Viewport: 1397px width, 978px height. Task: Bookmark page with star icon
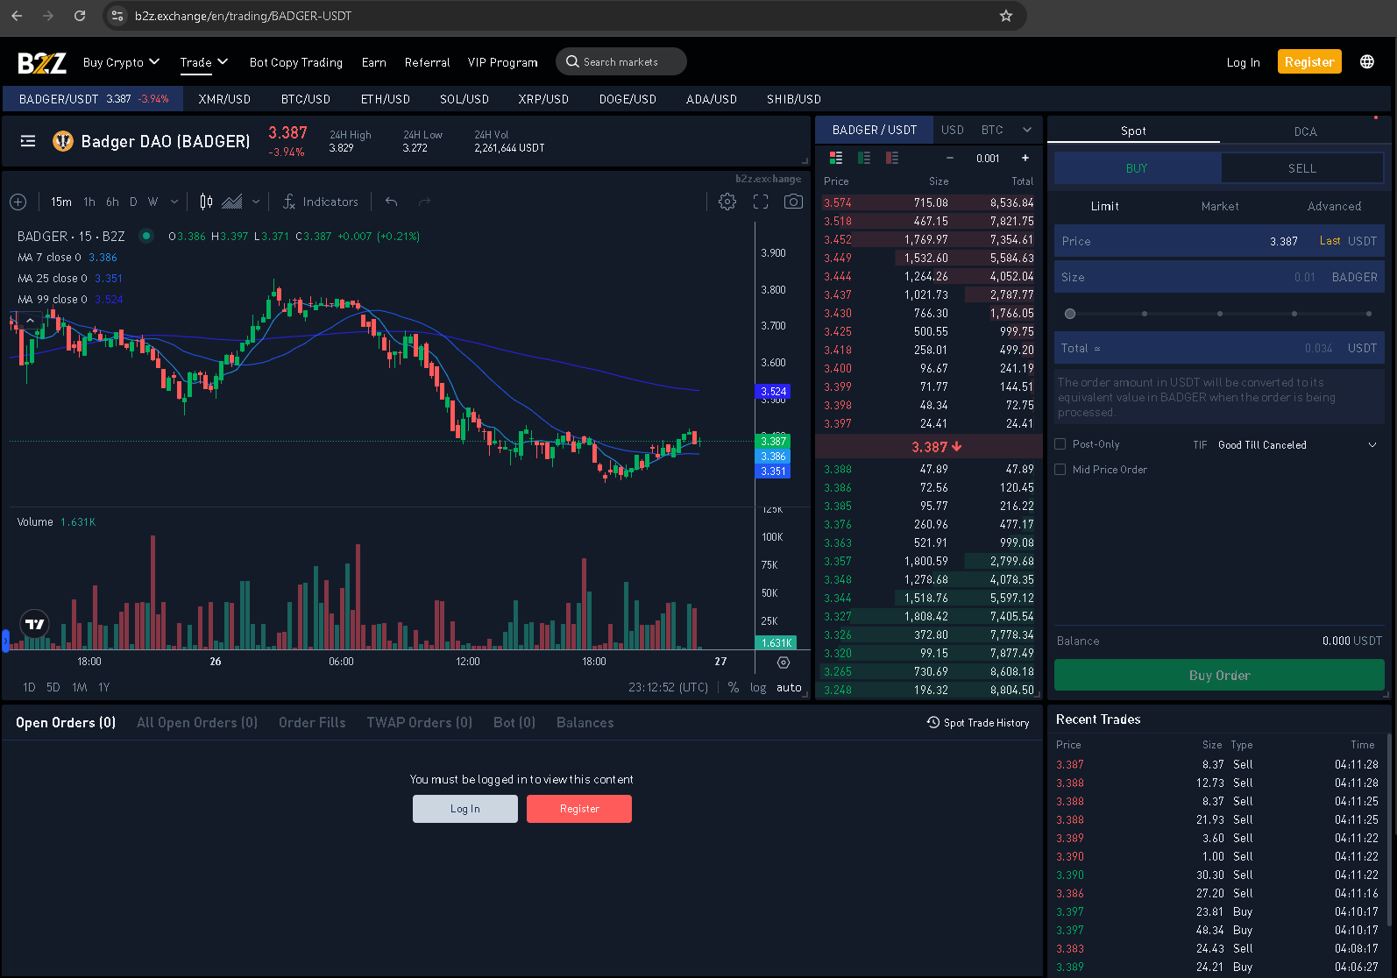click(1006, 16)
